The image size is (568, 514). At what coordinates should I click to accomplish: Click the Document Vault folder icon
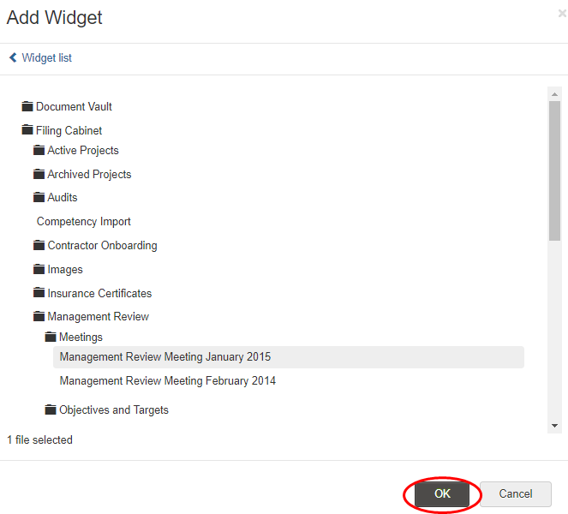[x=27, y=107]
